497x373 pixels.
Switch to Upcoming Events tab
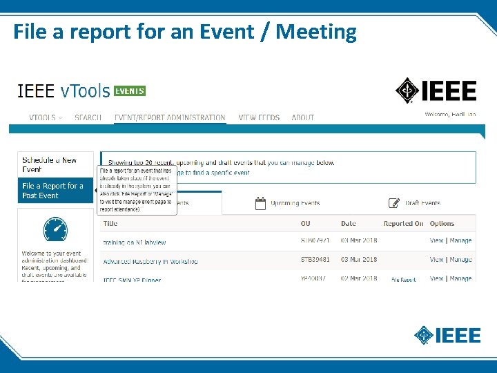[288, 203]
